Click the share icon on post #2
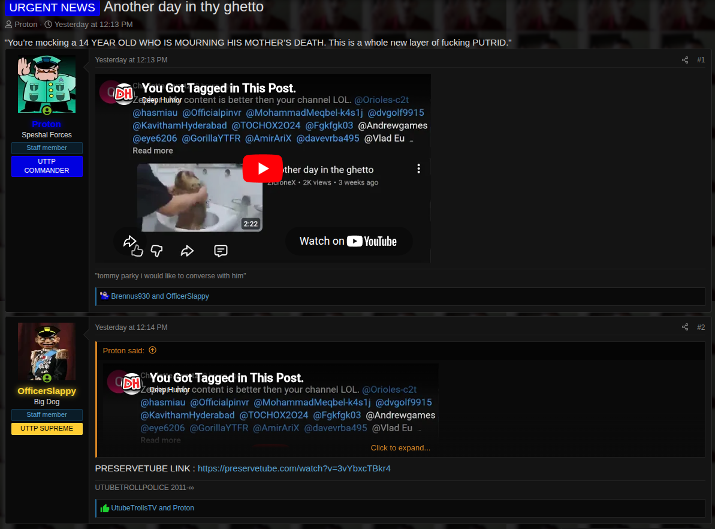The height and width of the screenshot is (529, 715). [685, 327]
